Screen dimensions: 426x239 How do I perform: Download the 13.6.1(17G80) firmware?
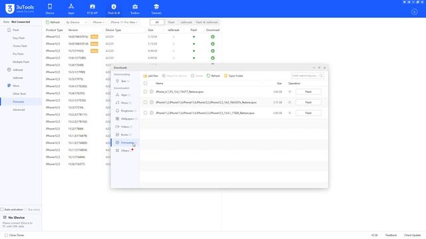(x=213, y=58)
